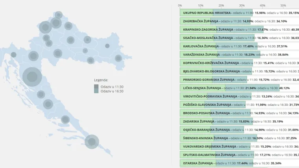This screenshot has height=168, width=299.
Task: Click the easternmost bubble on the map
Action: (118, 58)
